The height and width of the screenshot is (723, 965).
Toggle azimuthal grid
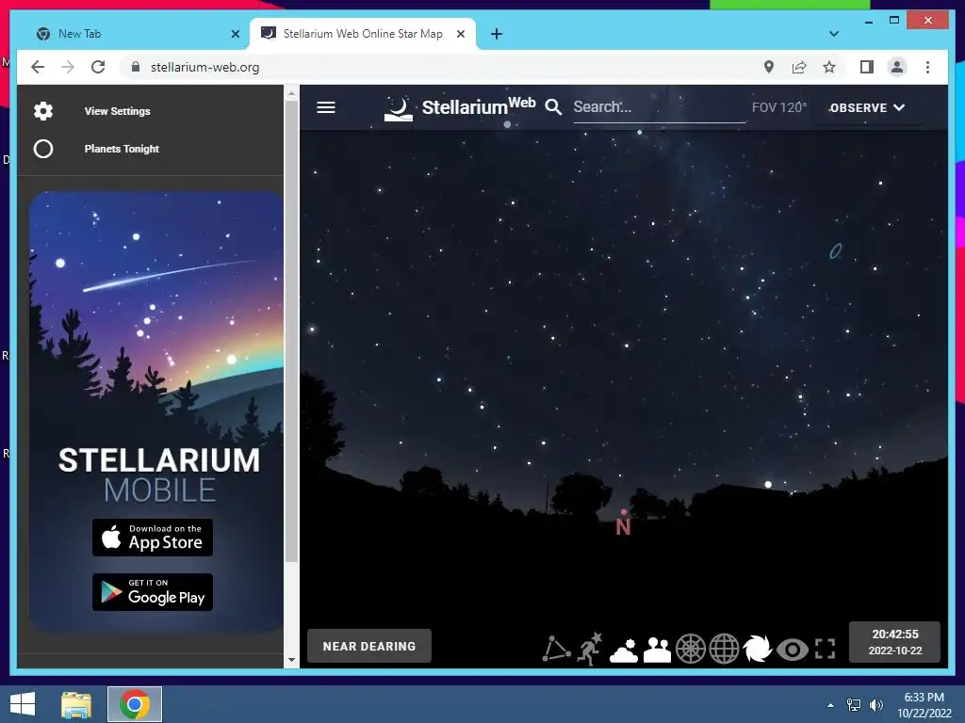pos(691,650)
